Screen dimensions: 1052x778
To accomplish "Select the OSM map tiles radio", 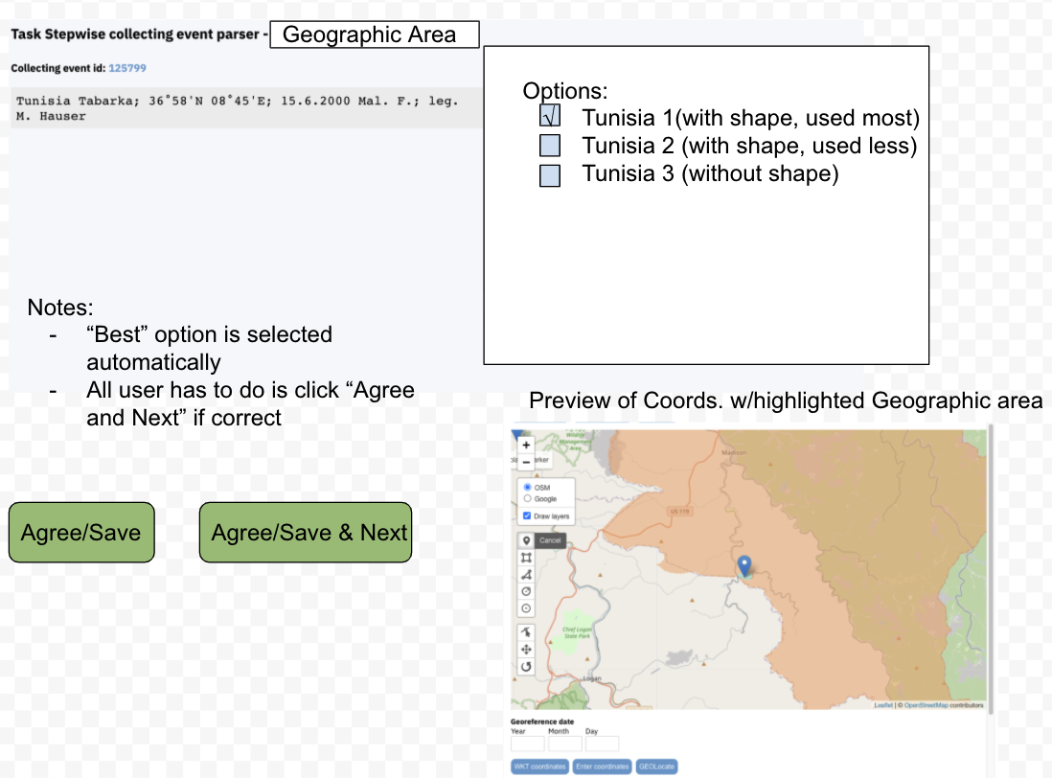I will (527, 487).
